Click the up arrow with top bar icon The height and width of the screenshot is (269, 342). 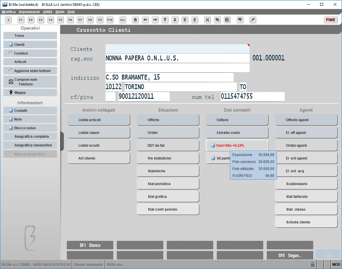(185, 20)
